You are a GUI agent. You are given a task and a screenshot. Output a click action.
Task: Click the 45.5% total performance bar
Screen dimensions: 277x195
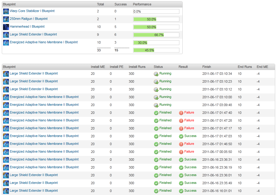point(156,50)
